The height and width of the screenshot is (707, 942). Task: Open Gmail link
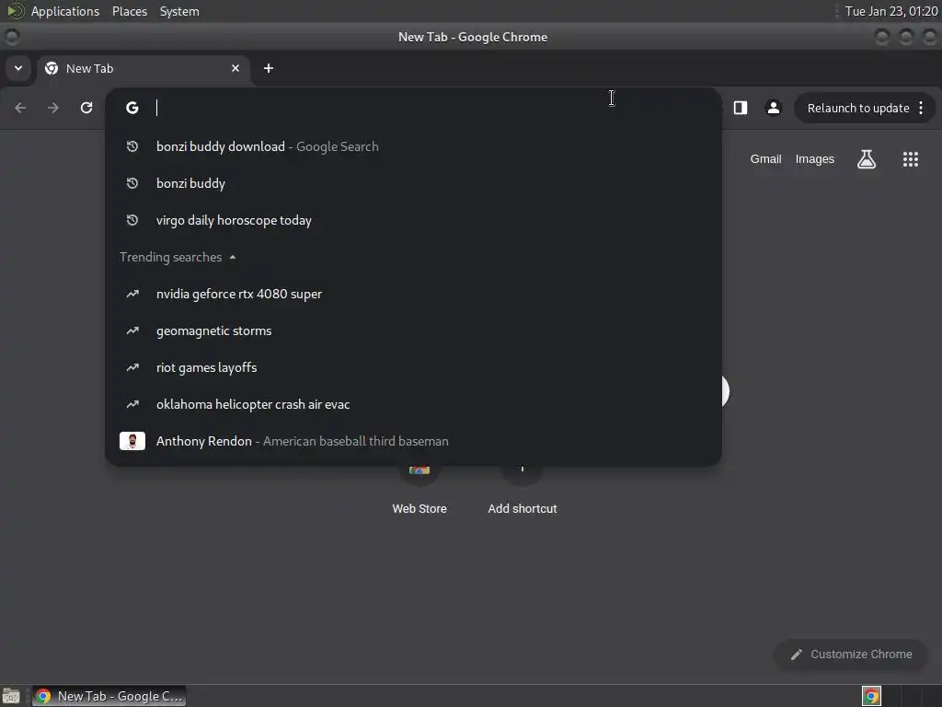pyautogui.click(x=765, y=159)
